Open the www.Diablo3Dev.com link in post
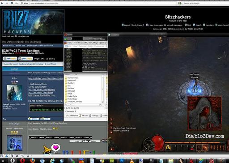 [42, 95]
